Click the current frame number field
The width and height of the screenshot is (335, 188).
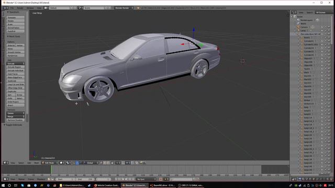point(104,179)
